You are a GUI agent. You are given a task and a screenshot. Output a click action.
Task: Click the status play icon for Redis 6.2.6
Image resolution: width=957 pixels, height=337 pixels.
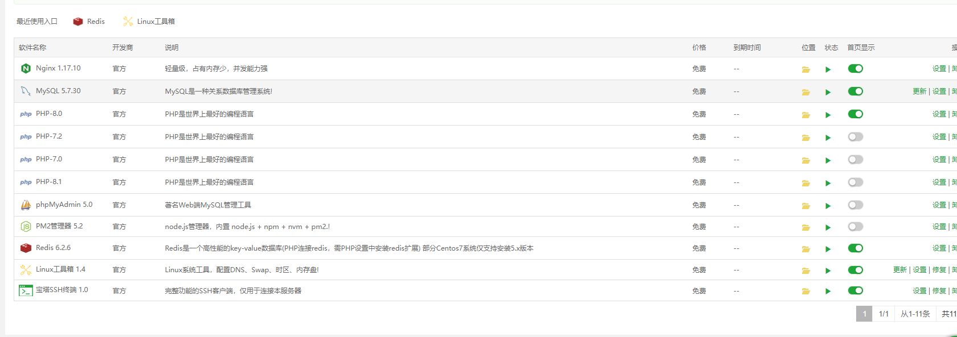828,249
